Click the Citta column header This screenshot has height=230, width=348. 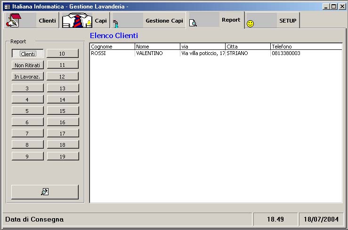coord(248,47)
